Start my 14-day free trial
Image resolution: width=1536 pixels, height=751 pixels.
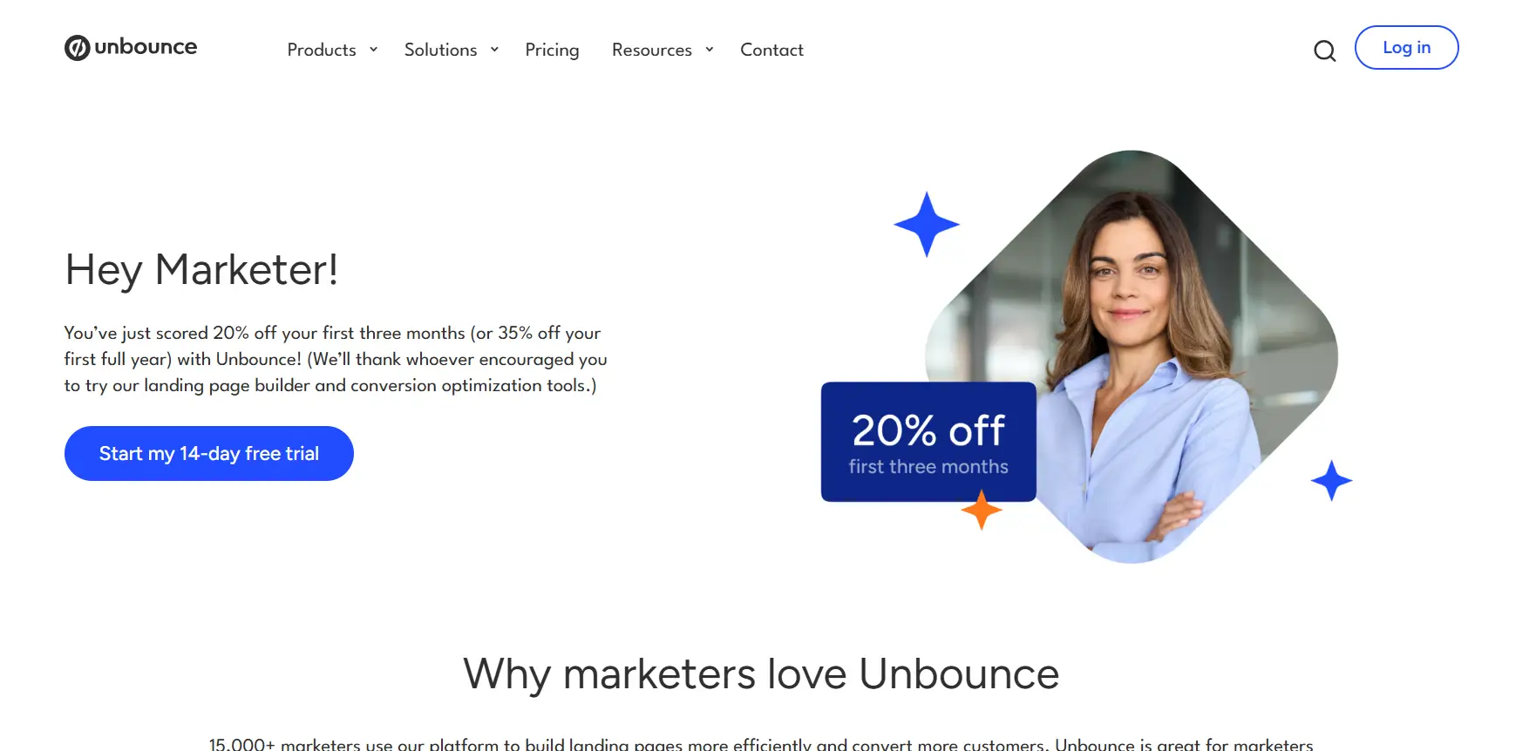(209, 453)
